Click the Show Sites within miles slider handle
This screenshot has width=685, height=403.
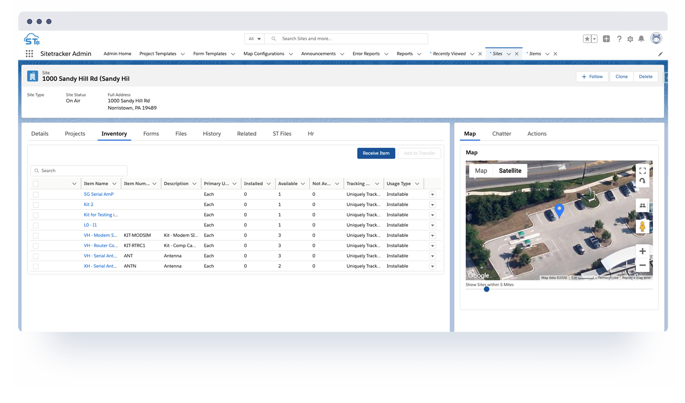tap(487, 289)
